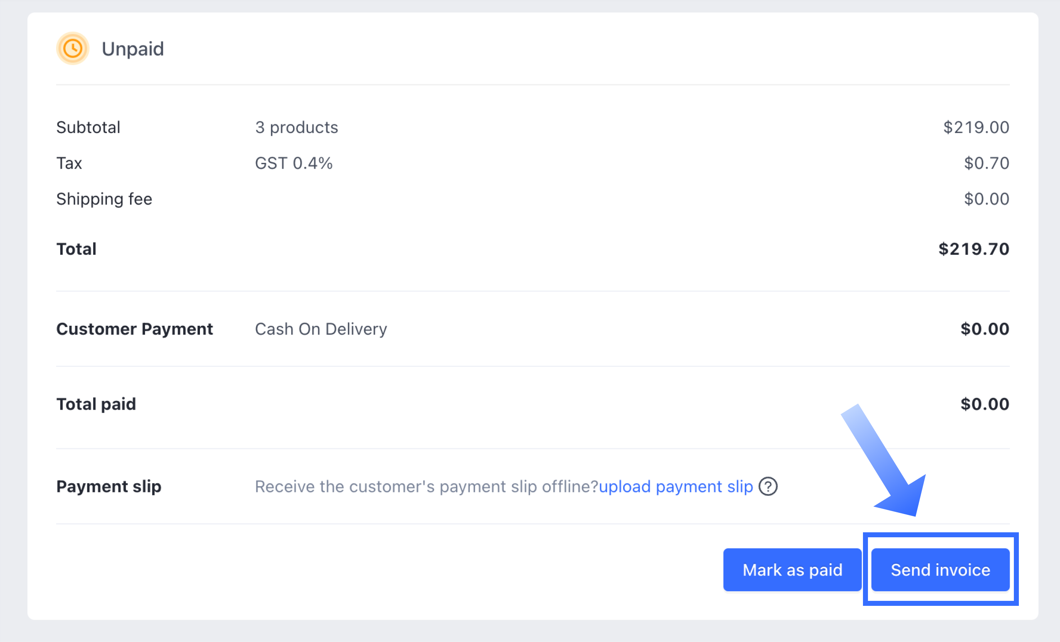Viewport: 1060px width, 642px height.
Task: Select the tax amount $0.70
Action: point(986,163)
